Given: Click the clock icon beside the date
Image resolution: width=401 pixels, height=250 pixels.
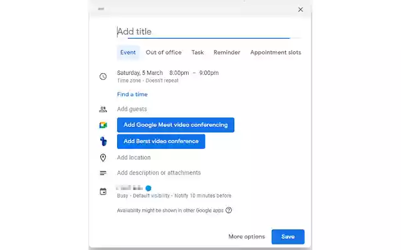Looking at the screenshot, I should point(103,76).
